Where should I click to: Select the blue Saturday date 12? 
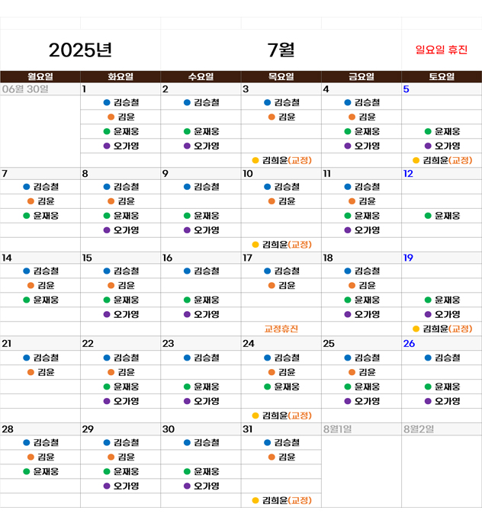coord(408,174)
